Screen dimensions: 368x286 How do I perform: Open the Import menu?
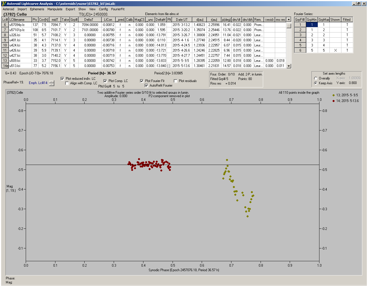(x=22, y=9)
